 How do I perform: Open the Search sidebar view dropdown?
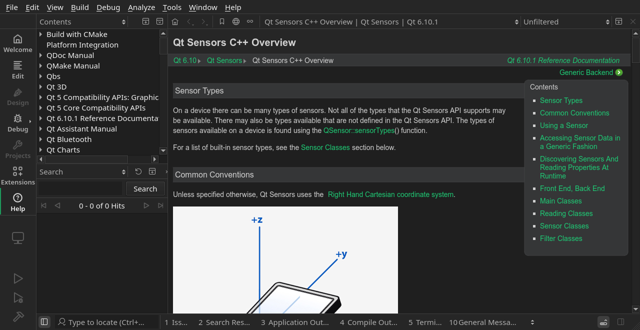pos(82,171)
